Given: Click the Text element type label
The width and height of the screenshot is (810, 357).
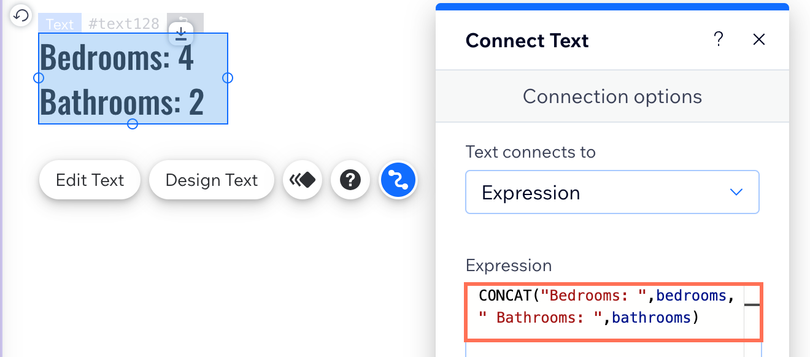Looking at the screenshot, I should pyautogui.click(x=60, y=24).
